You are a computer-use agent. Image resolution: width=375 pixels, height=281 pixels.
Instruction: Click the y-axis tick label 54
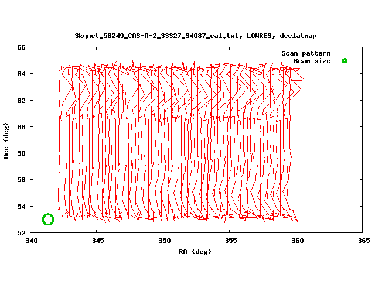pos(21,207)
